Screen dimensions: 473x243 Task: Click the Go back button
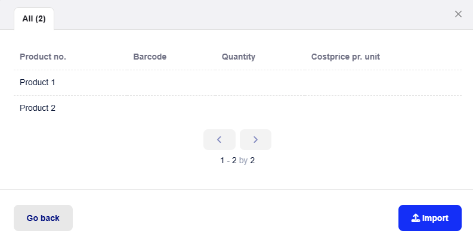pyautogui.click(x=43, y=218)
